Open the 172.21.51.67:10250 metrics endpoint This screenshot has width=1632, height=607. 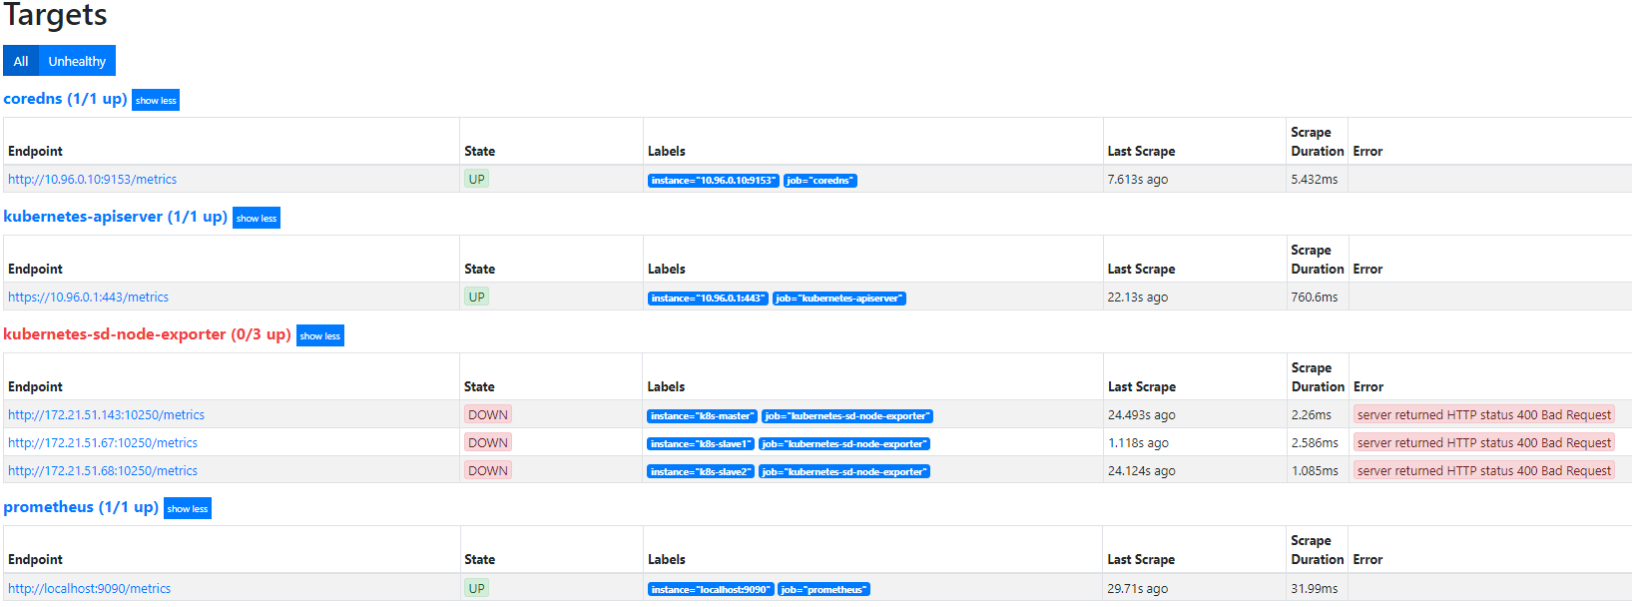103,443
